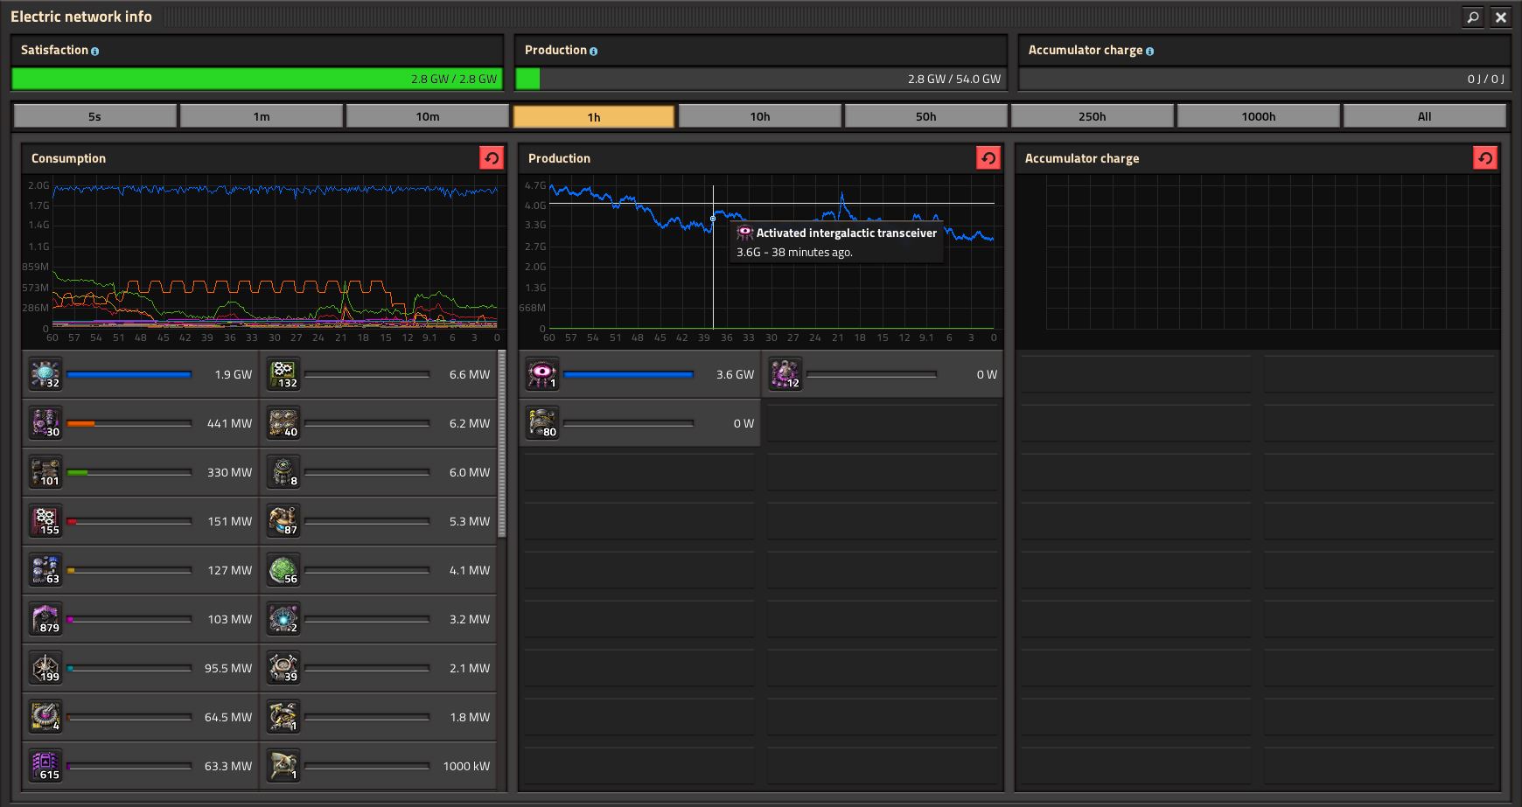
Task: Select the 1000h time range
Action: (1258, 116)
